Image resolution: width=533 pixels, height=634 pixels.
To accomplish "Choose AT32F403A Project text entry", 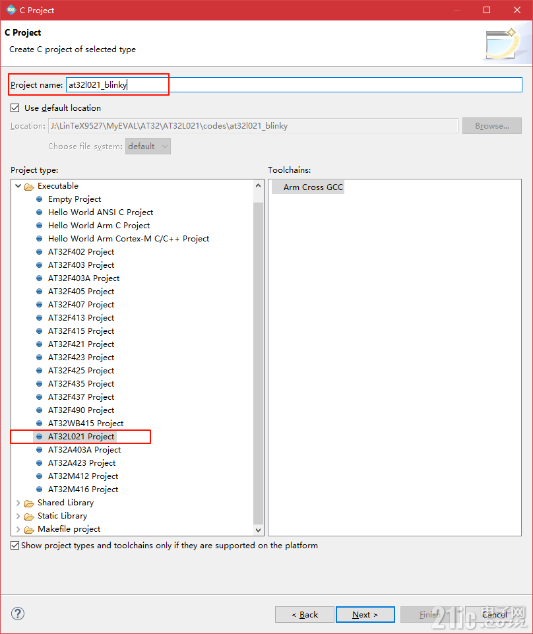I will point(84,278).
